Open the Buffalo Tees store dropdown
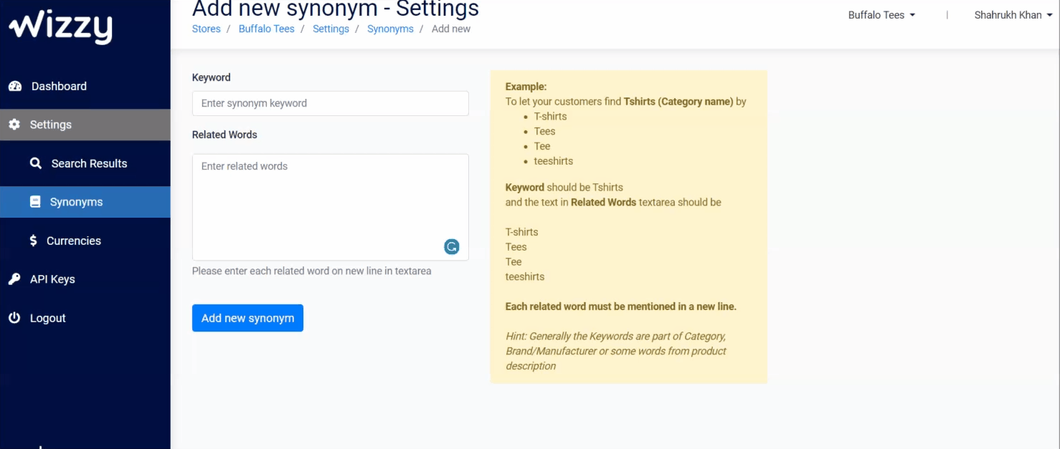Image resolution: width=1060 pixels, height=449 pixels. pos(881,15)
